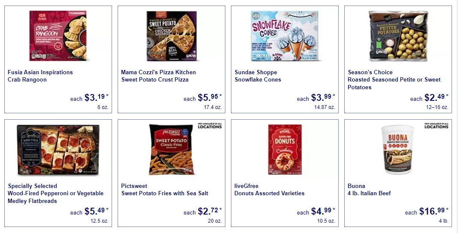Open the liveGfree Donuts box image

coord(285,149)
